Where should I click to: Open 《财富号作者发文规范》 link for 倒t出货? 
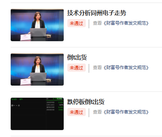coord(126,68)
